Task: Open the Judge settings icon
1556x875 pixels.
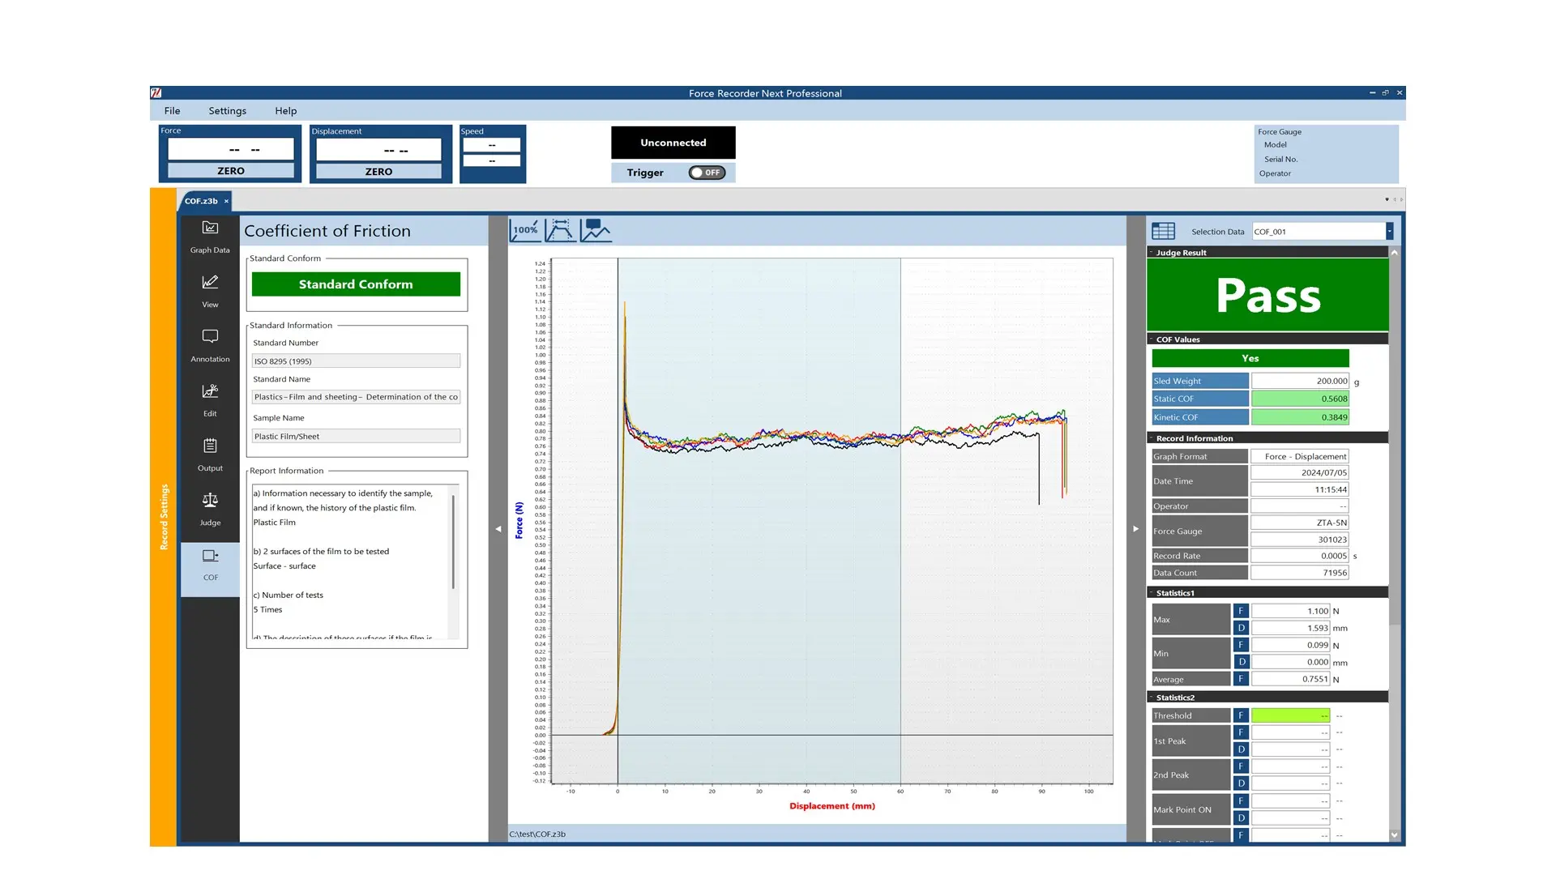Action: tap(210, 508)
